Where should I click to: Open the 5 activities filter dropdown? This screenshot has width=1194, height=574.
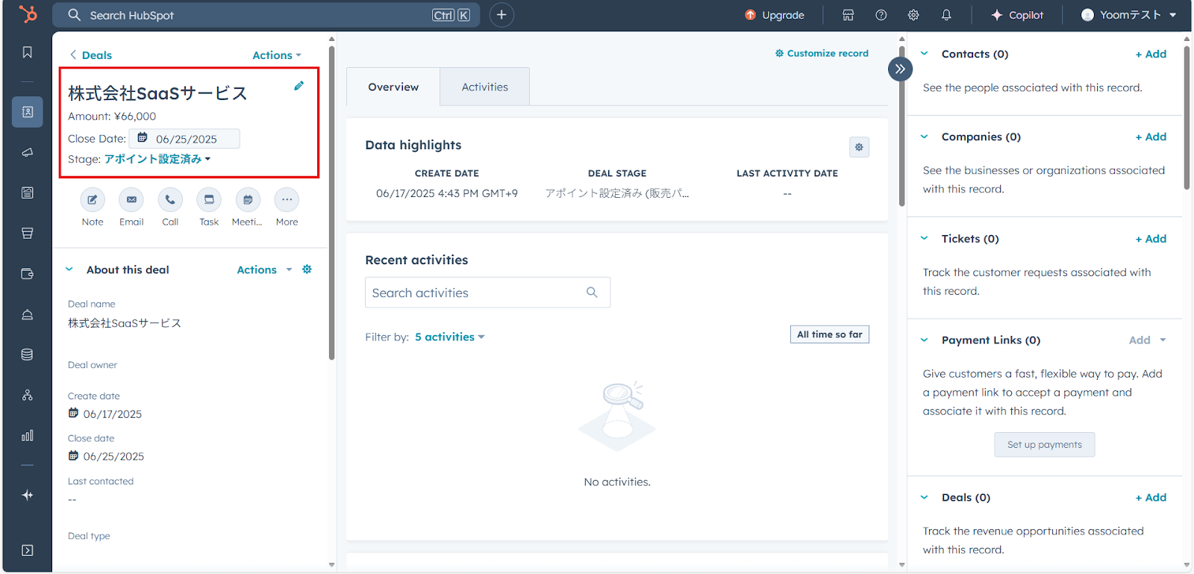450,337
